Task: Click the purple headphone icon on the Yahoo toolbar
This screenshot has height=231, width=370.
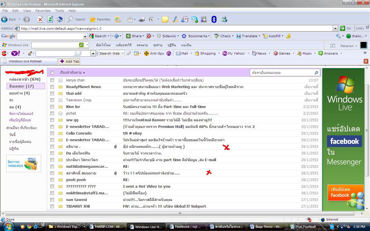Action: tap(169, 53)
